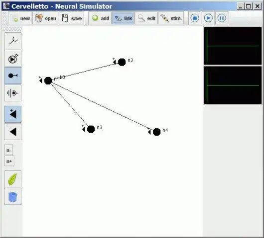Close the Cervelletto window
Viewport: 264px width, 238px height.
pos(257,6)
